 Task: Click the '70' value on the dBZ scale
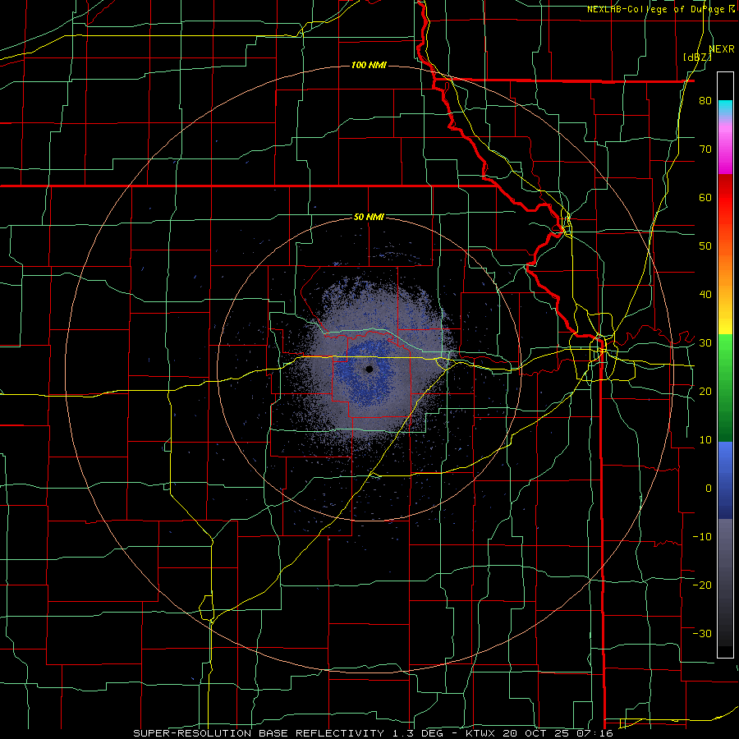click(x=705, y=149)
